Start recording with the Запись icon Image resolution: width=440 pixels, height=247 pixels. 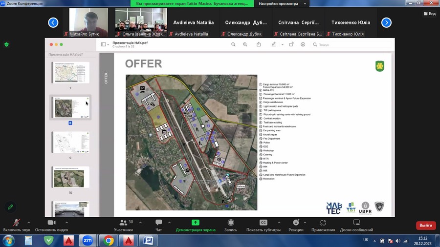(x=231, y=223)
